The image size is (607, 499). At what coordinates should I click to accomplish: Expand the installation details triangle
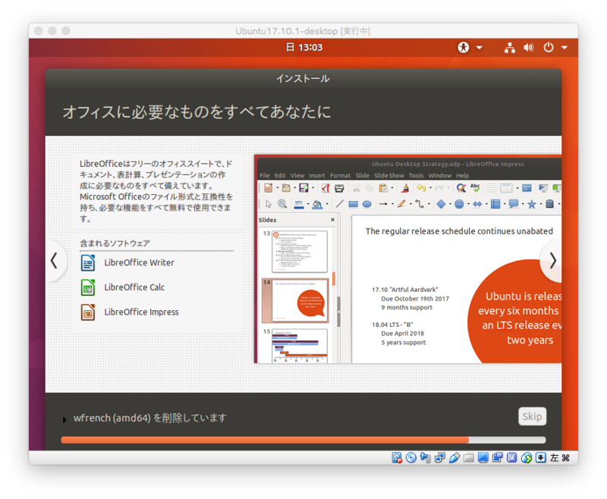(x=64, y=419)
